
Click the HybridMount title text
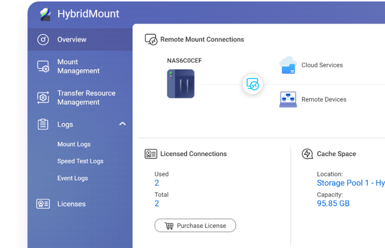88,14
